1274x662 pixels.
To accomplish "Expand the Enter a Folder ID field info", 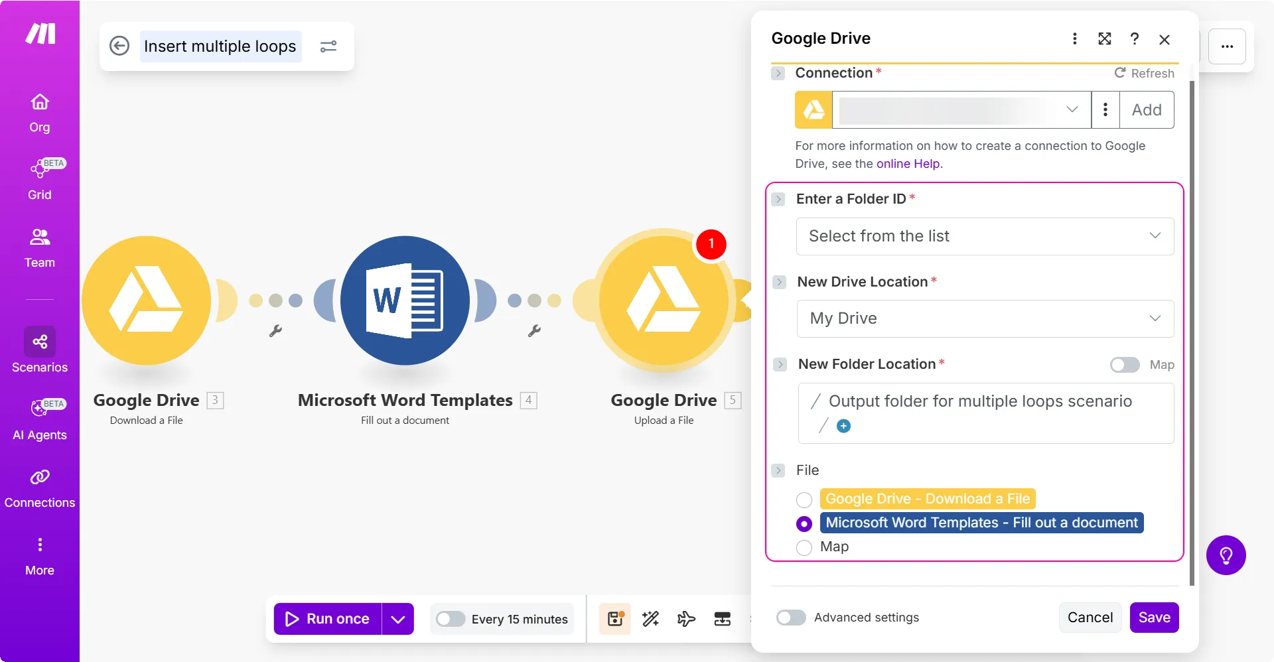I will [x=779, y=199].
